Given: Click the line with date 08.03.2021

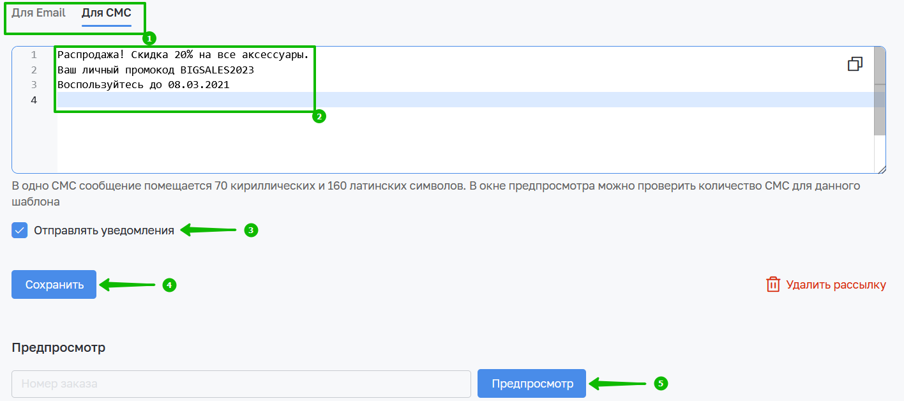Looking at the screenshot, I should coord(144,84).
